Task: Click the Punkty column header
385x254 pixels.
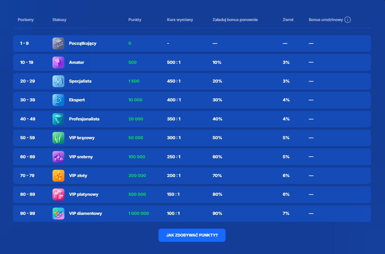Action: tap(135, 20)
